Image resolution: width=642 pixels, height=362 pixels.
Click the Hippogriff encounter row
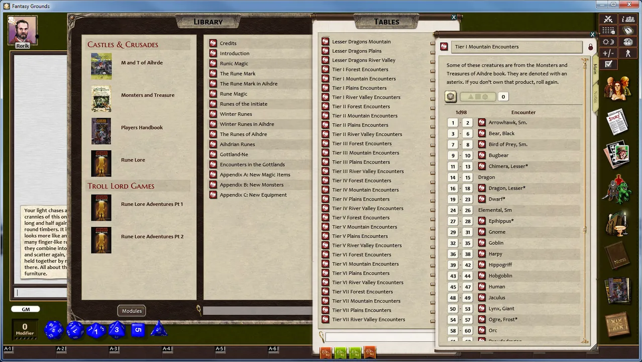point(512,265)
